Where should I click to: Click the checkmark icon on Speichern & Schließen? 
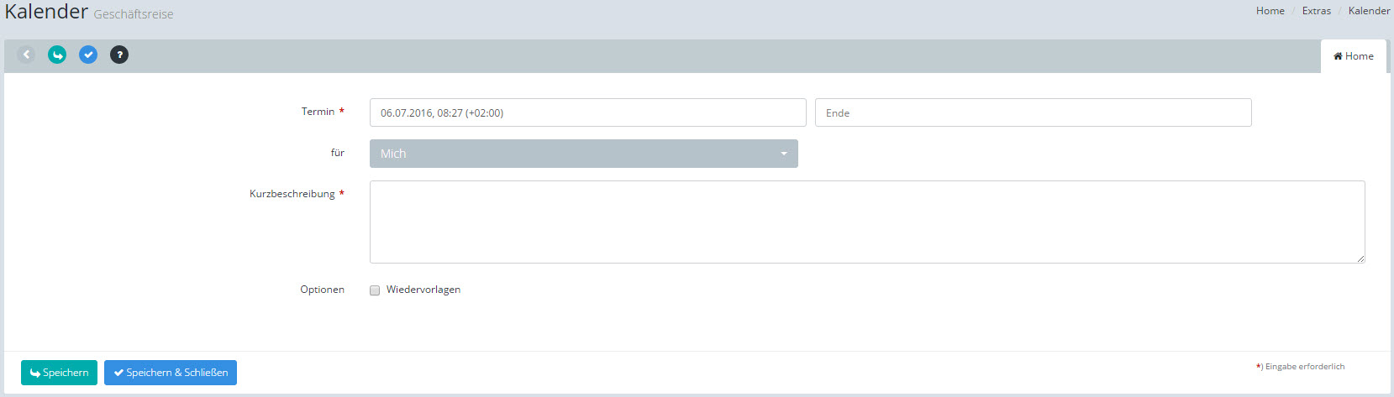pyautogui.click(x=118, y=373)
